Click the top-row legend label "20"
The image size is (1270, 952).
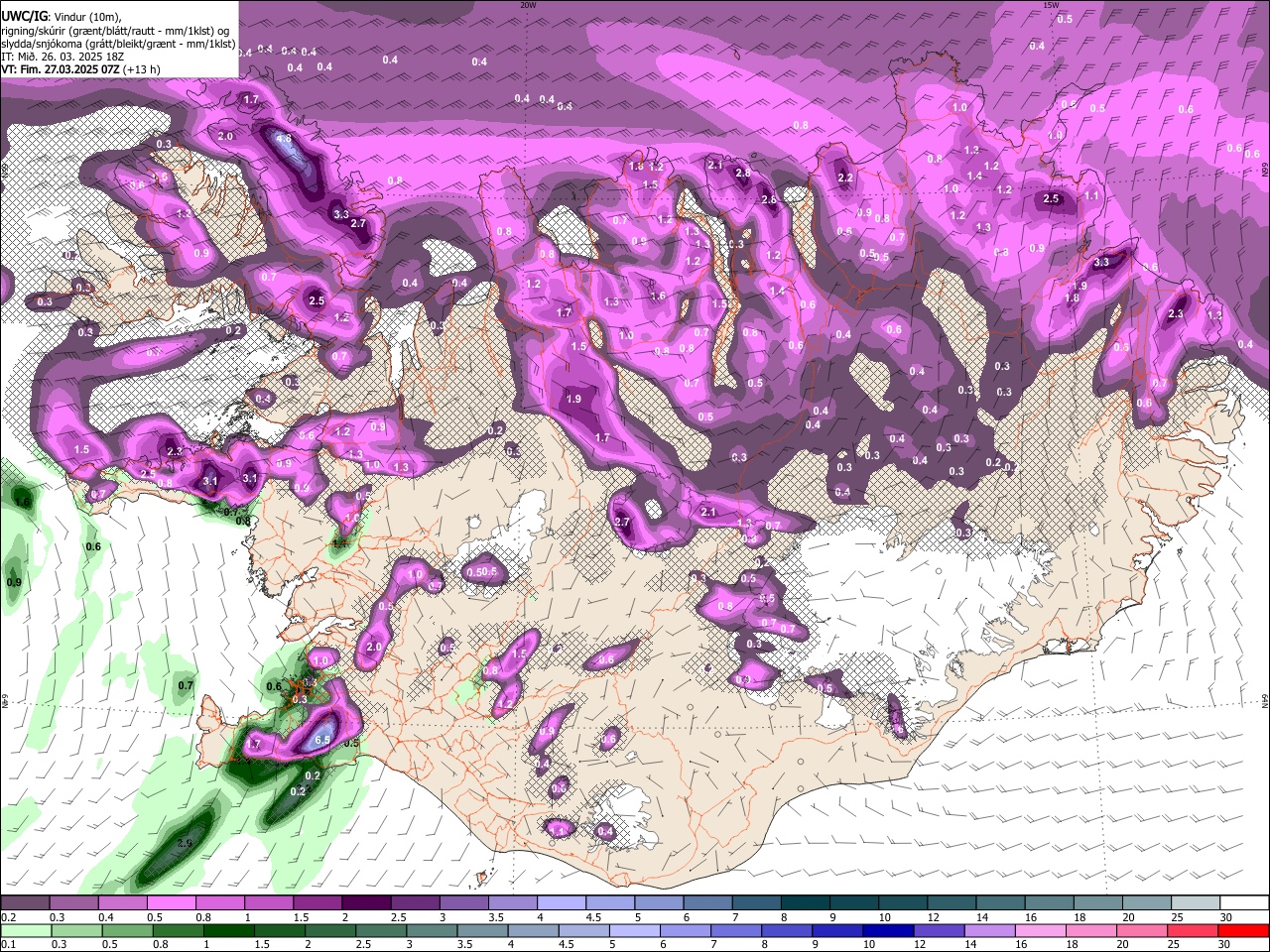1128,917
